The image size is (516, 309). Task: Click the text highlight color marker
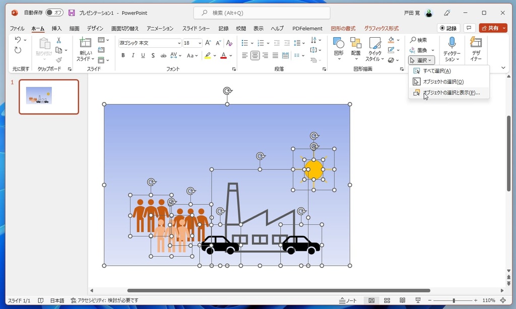point(207,55)
